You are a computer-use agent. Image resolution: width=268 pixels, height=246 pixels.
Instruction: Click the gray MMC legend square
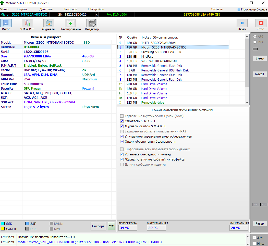tap(52, 229)
